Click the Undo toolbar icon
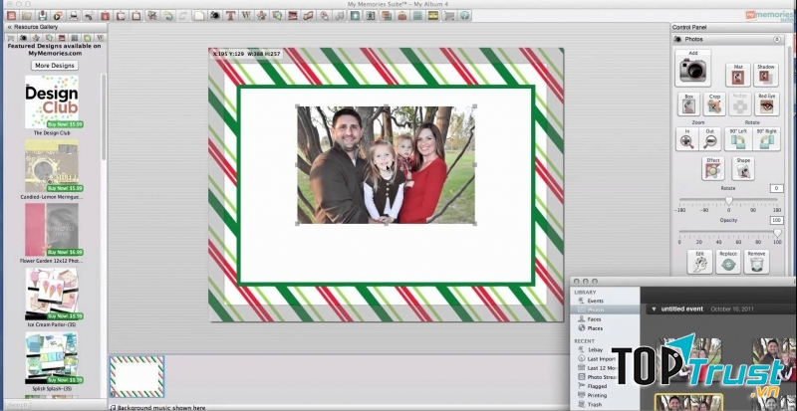Screen dimensions: 797x411 [167, 16]
